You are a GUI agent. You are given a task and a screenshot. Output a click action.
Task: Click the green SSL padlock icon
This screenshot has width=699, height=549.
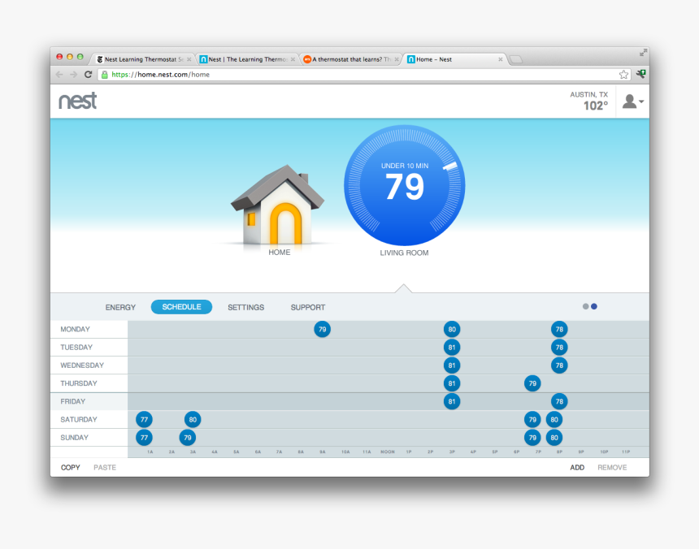click(104, 75)
